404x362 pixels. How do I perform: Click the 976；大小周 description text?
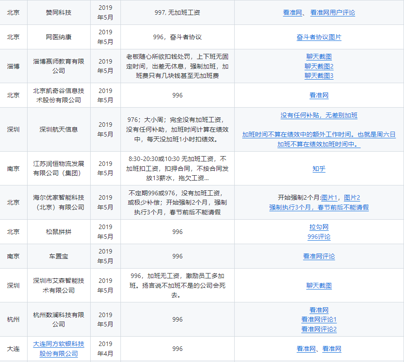(177, 129)
